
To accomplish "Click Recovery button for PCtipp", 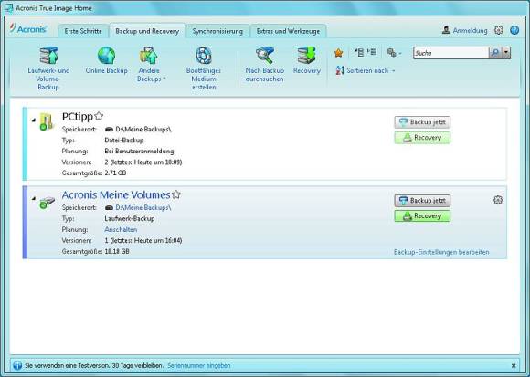I will point(422,138).
